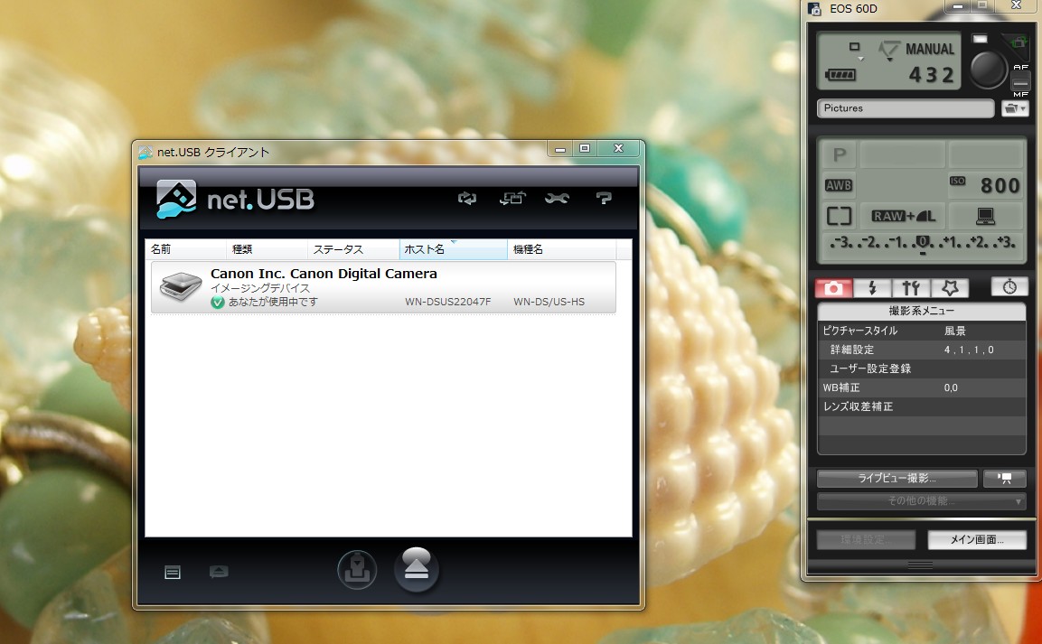1042x644 pixels.
Task: Click the ISO 800 setting
Action: [985, 185]
